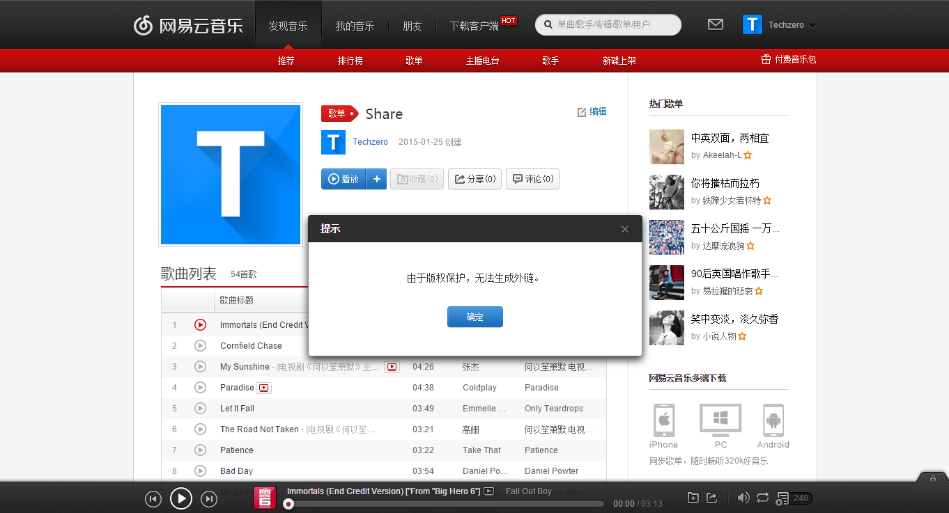Screen dimensions: 949x513
Task: Open the 下载客户端 tab
Action: pos(474,26)
